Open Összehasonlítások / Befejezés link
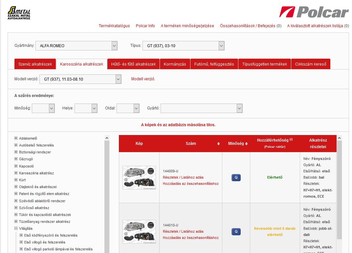352x253 pixels. point(251,26)
